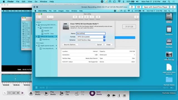Image resolution: width=178 pixels, height=100 pixels.
Task: Open the View menu in top menu bar
Action: click(x=30, y=2)
